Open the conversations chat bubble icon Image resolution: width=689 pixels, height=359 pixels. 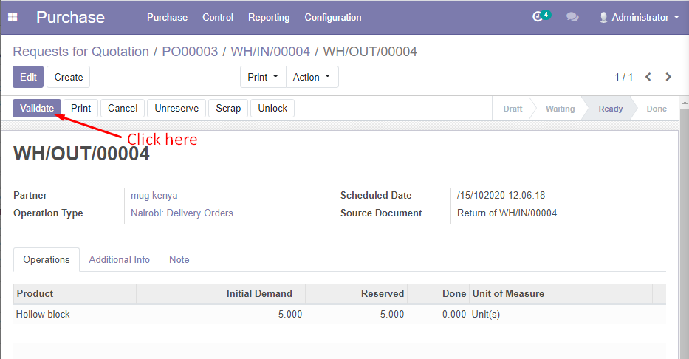click(572, 17)
